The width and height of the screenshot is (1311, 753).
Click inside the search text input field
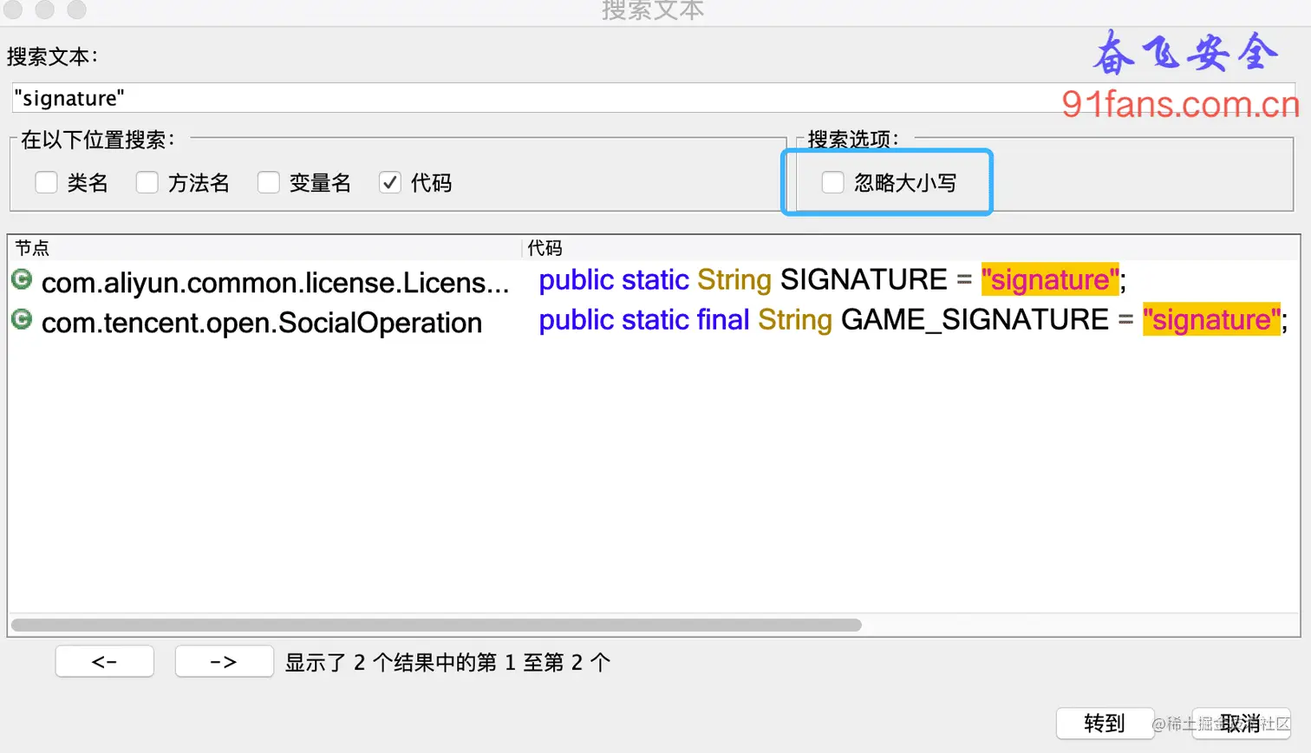coord(347,98)
